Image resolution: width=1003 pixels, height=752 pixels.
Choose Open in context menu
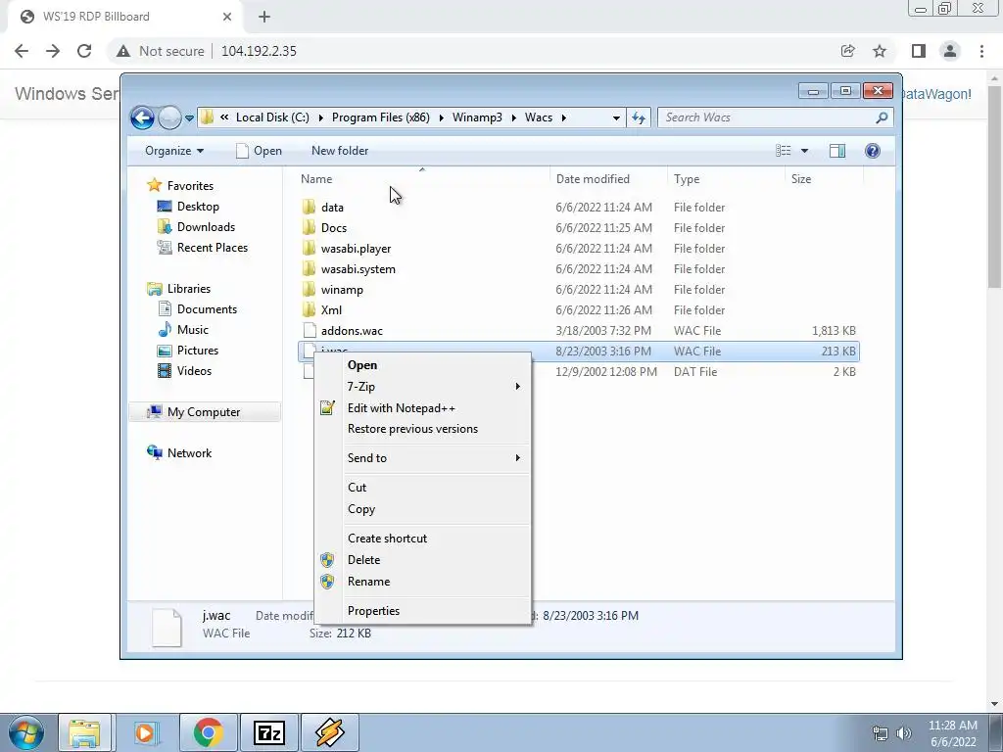(423, 365)
